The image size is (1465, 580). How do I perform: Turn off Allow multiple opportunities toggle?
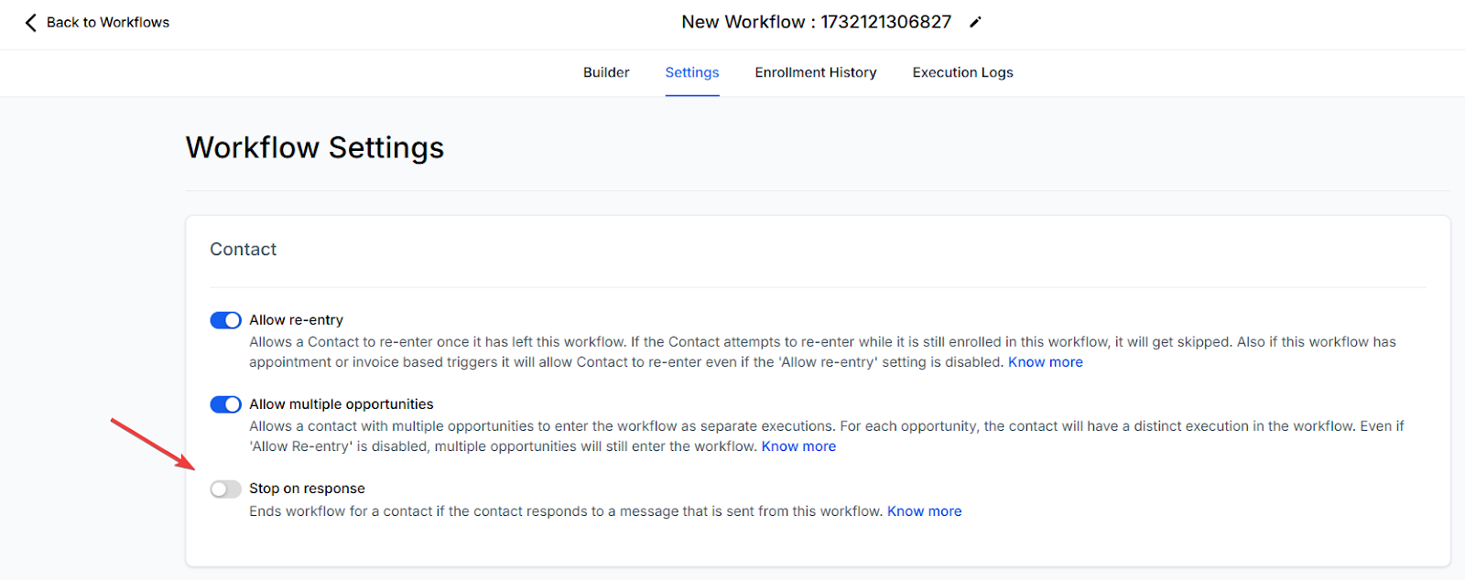(225, 404)
